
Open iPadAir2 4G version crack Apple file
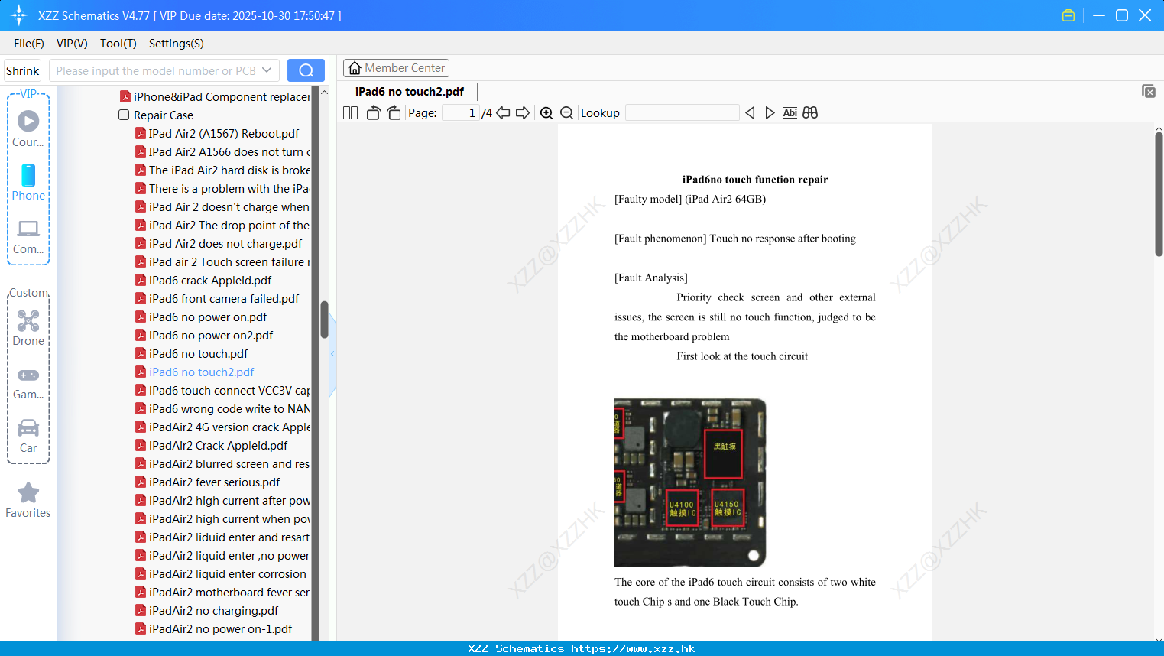[223, 427]
